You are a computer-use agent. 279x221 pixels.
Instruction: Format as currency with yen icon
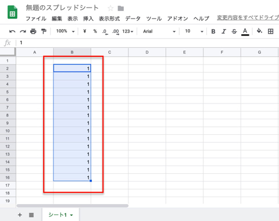tap(85, 31)
